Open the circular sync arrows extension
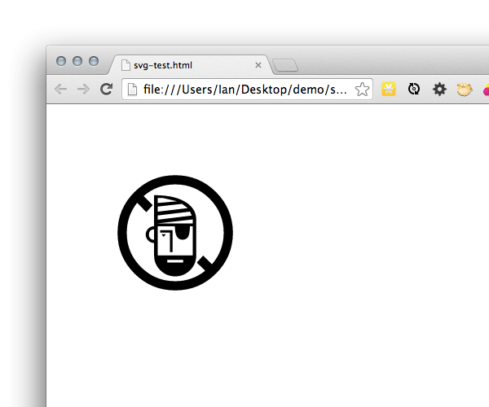Screen dimensions: 489x407 point(414,89)
